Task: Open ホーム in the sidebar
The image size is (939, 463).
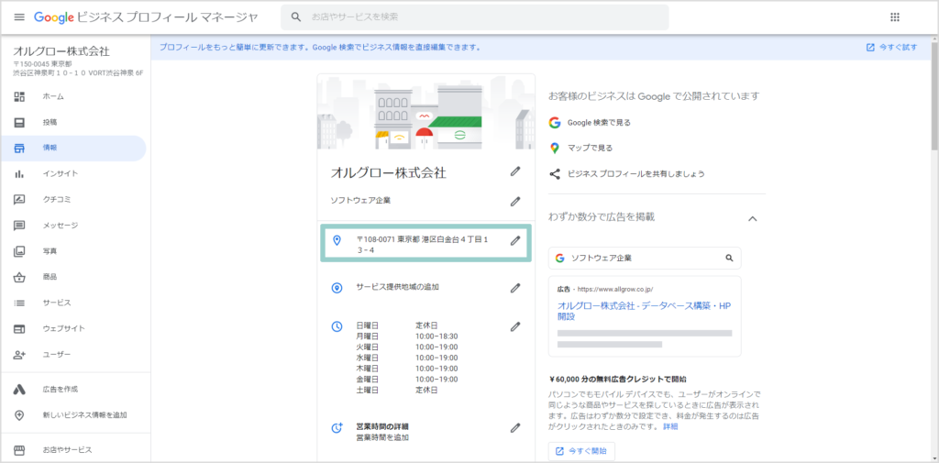Action: point(73,96)
